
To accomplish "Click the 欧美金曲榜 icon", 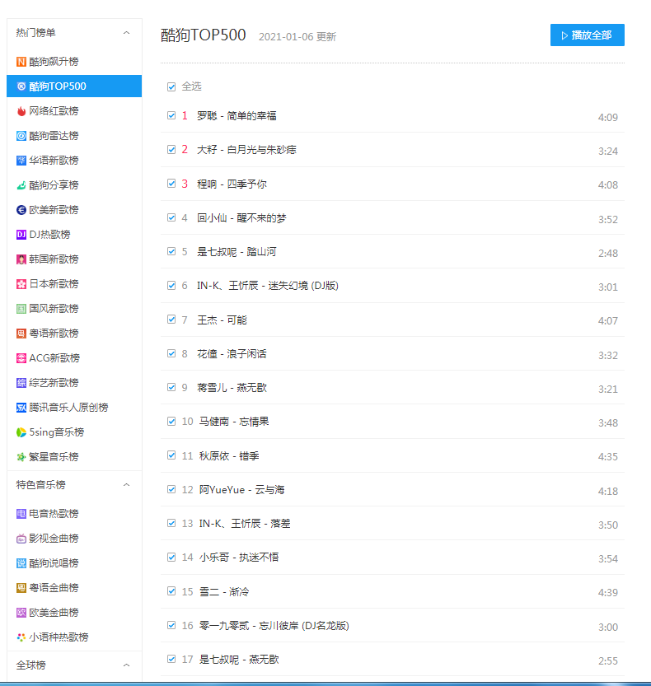I will pyautogui.click(x=21, y=613).
